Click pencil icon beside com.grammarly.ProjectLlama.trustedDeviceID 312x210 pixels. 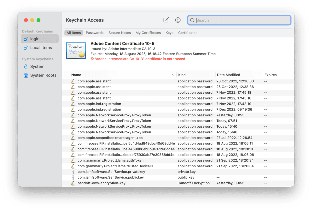[73, 166]
